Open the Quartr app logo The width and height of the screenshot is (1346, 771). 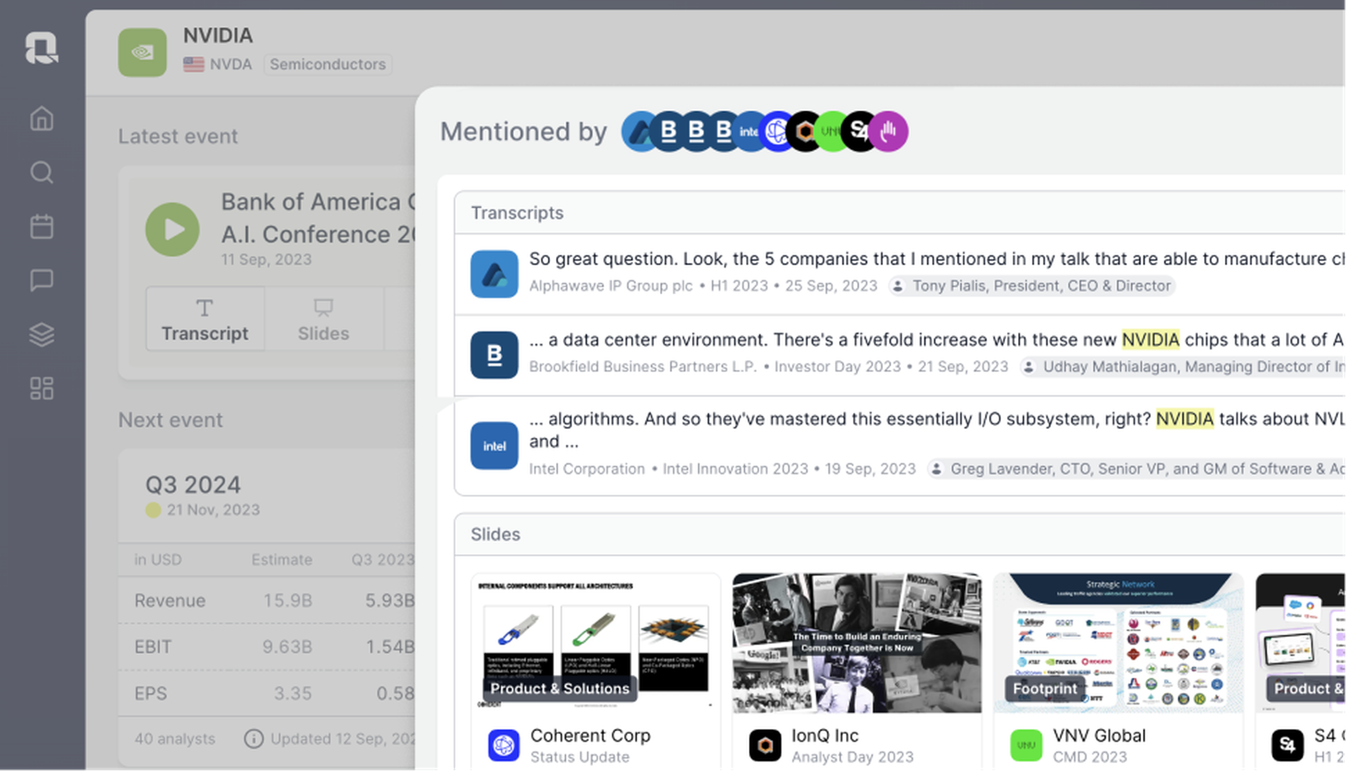tap(42, 48)
